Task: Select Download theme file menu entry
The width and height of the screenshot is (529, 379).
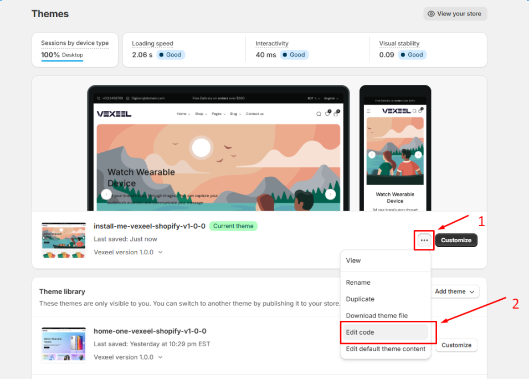Action: [x=377, y=315]
